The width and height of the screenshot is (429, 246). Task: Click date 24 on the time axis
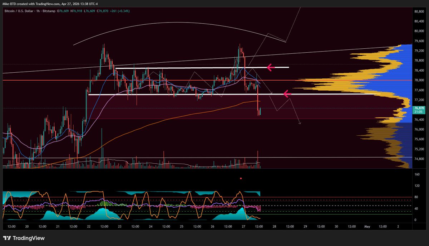tap(151, 227)
